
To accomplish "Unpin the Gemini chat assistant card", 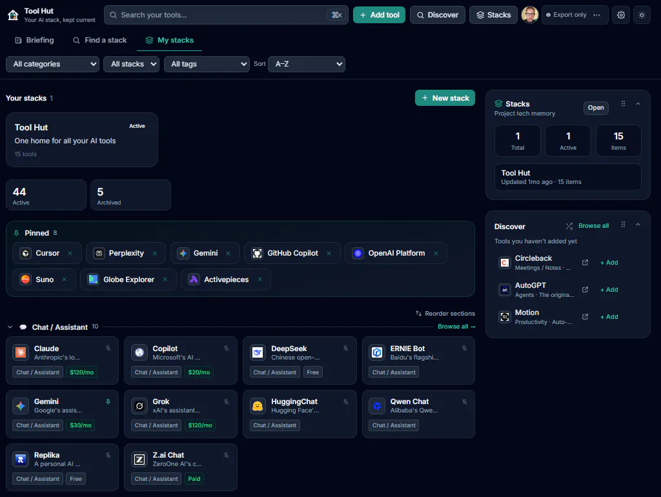I will point(108,401).
